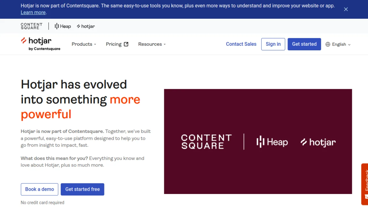This screenshot has height=221, width=368.
Task: Click the burgundy Contentsquare Heap hotjar image
Action: [258, 141]
